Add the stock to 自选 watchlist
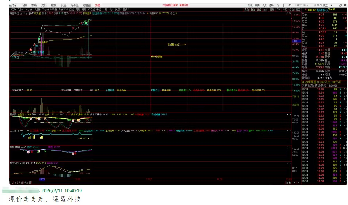 click(291, 9)
